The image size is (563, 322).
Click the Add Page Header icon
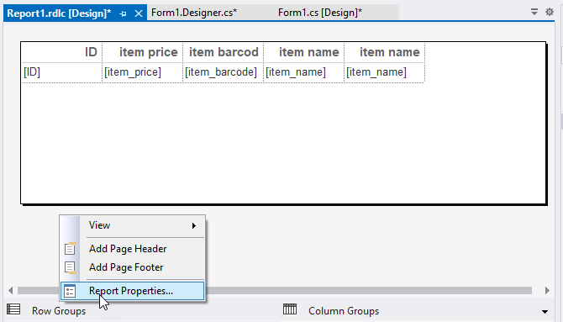pyautogui.click(x=70, y=249)
